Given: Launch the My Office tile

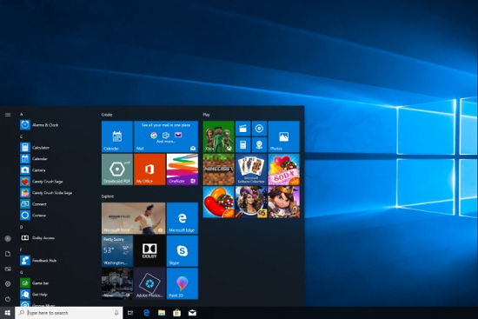Looking at the screenshot, I should pos(149,169).
